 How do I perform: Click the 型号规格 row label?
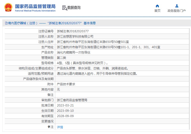pos(47,63)
